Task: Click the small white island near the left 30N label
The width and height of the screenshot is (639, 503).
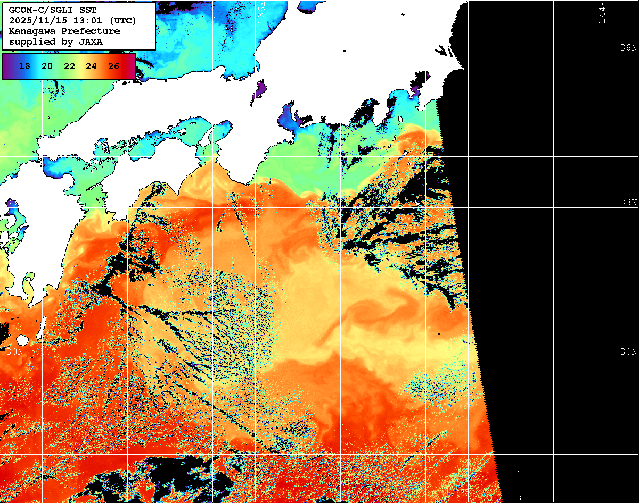Action: click(22, 340)
